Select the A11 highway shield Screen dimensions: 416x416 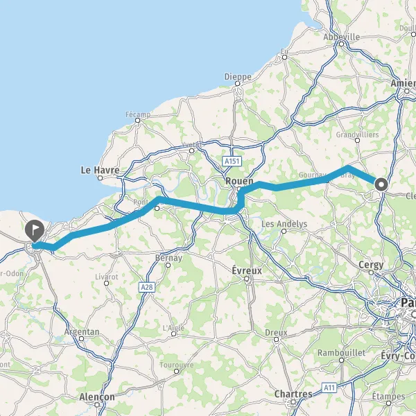[x=329, y=388]
